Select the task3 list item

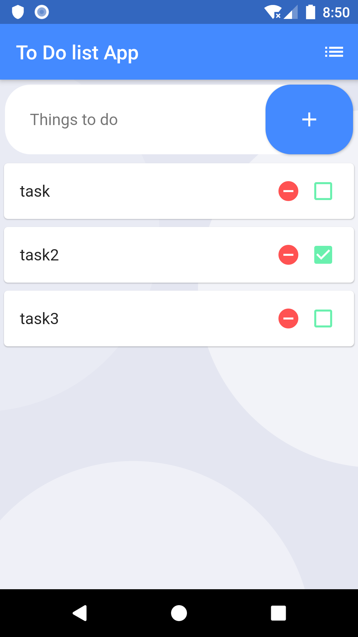[x=179, y=318]
